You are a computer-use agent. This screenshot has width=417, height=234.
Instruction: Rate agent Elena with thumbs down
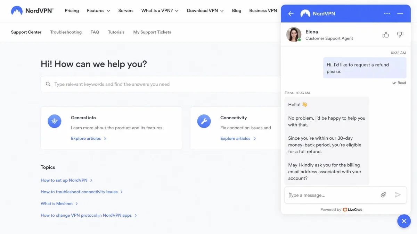400,35
